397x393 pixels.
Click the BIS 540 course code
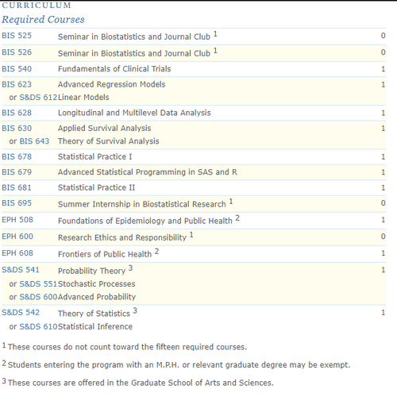click(x=17, y=69)
